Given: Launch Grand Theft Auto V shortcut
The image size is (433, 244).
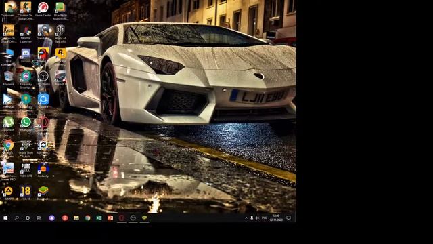Looking at the screenshot, I should pos(26,145).
